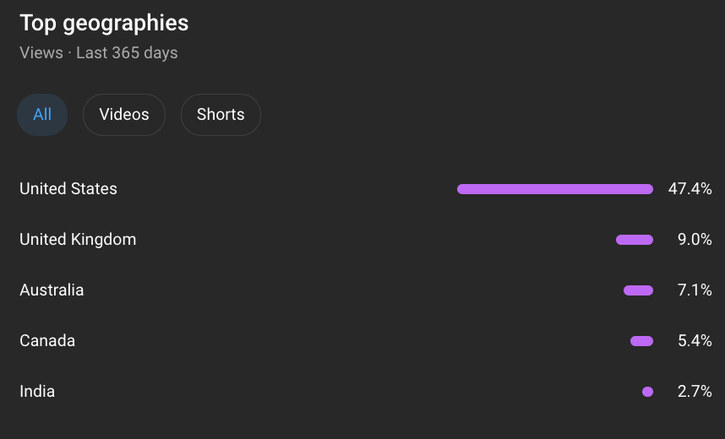725x439 pixels.
Task: Click the Australia purple bar
Action: [x=638, y=290]
